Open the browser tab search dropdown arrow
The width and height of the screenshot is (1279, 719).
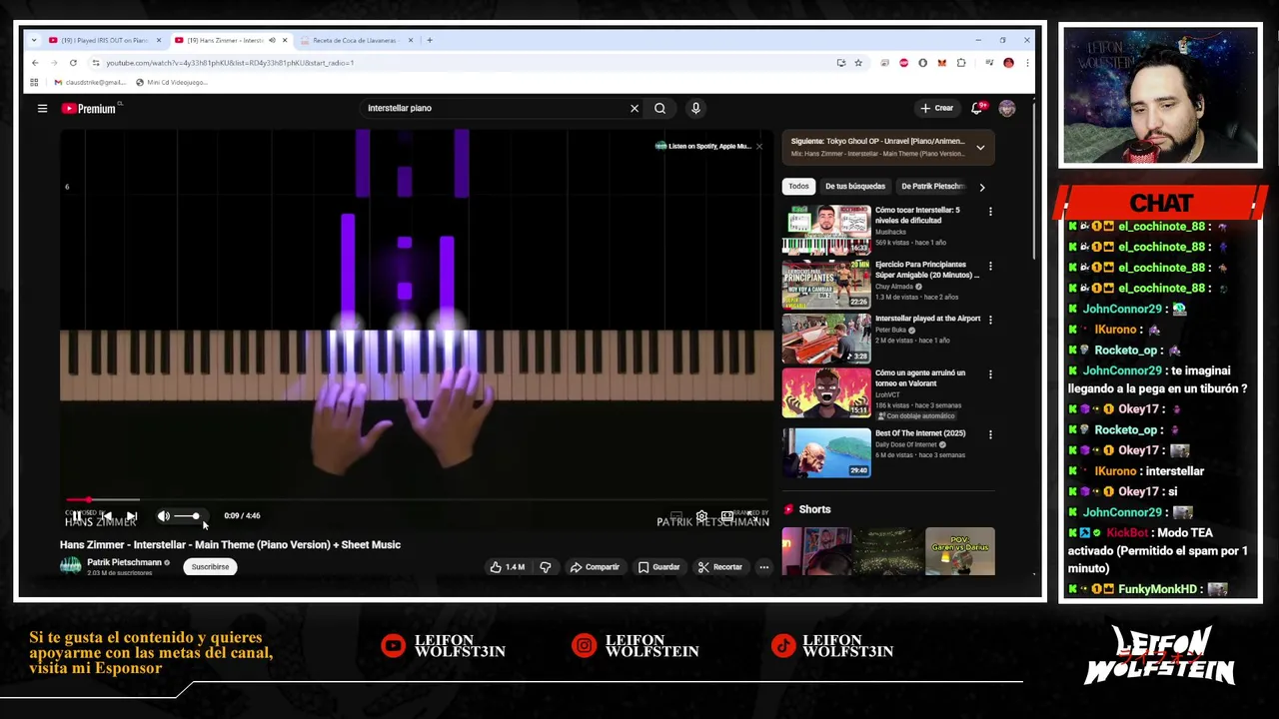point(34,40)
